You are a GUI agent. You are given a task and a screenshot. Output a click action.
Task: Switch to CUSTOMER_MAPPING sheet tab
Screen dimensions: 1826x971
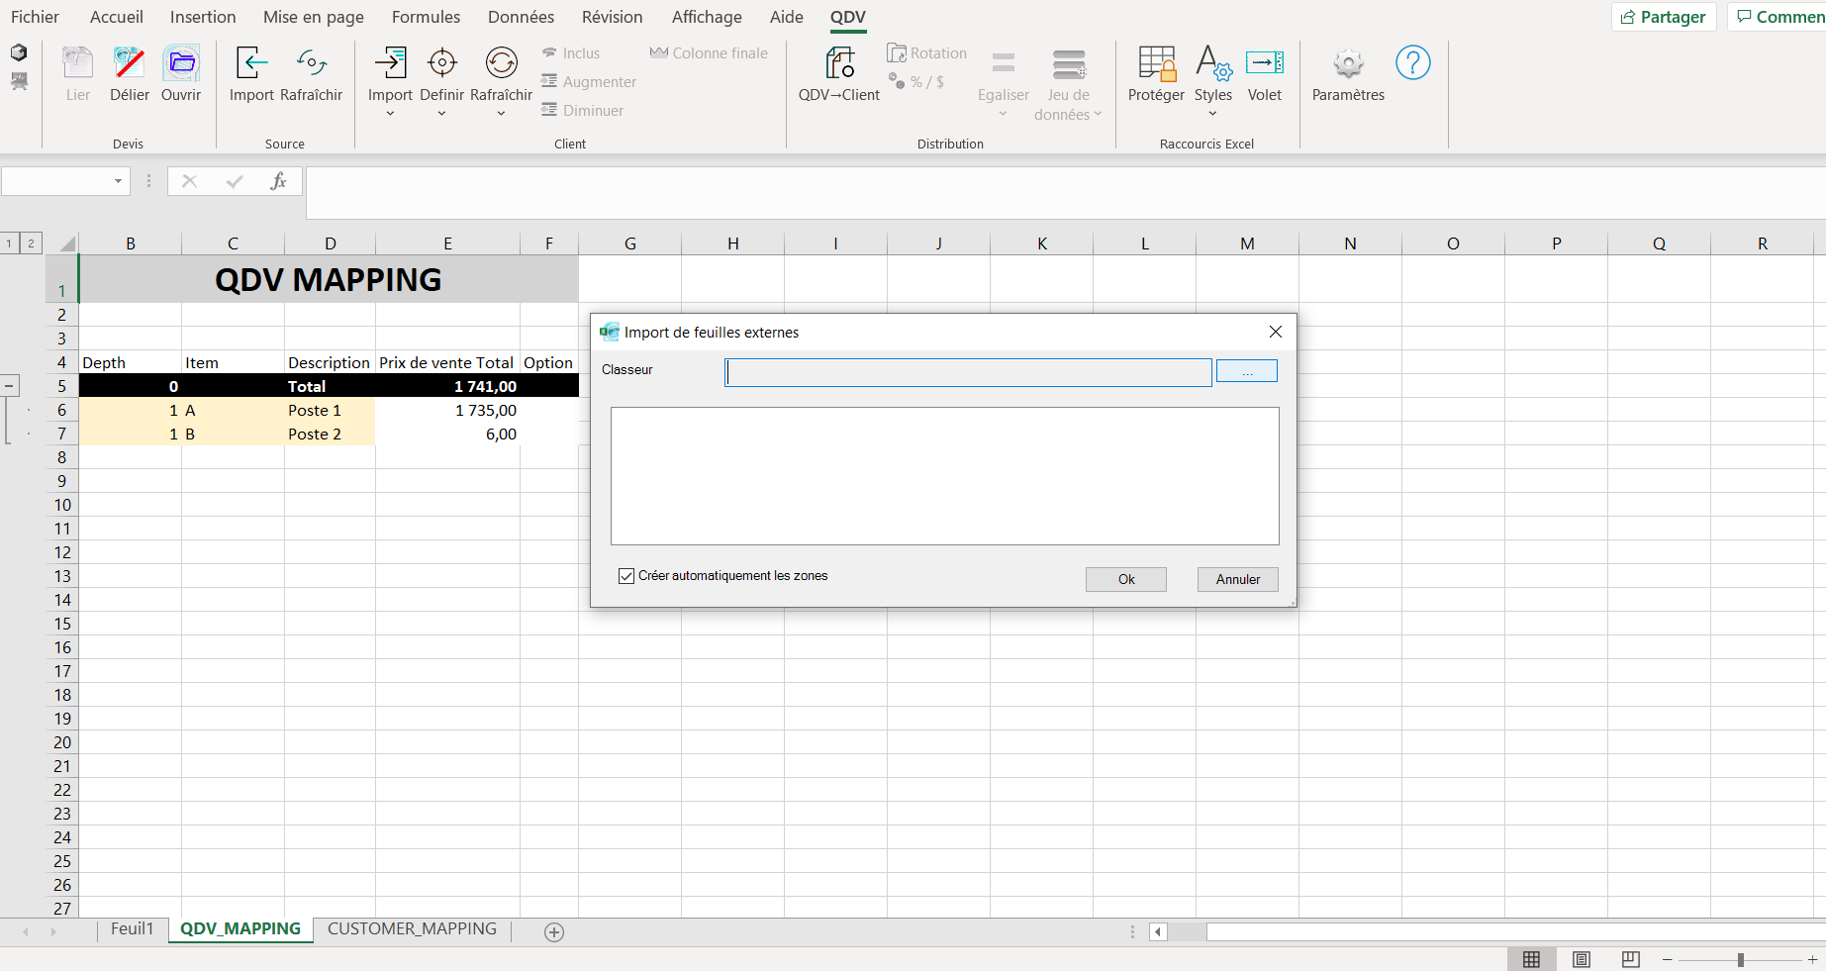coord(412,928)
